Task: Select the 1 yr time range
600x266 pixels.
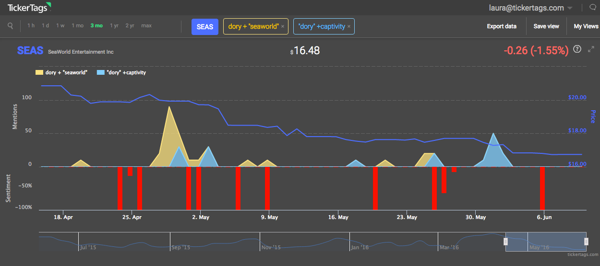Action: coord(114,26)
